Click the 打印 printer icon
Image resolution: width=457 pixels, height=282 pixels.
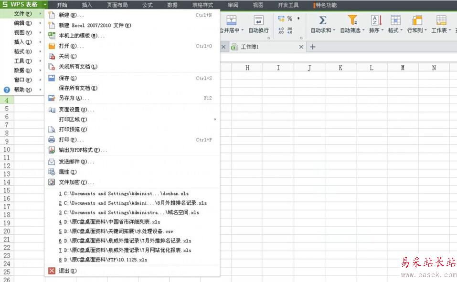point(52,140)
